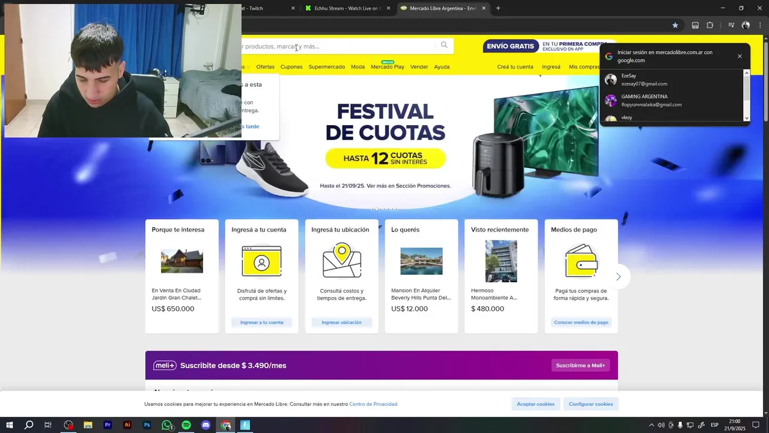This screenshot has height=433, width=769.
Task: Open the Ciudad Jardin chalet thumbnail
Action: 181,261
